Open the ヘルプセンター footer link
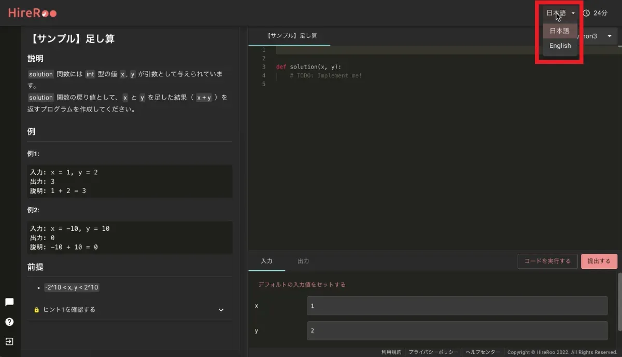This screenshot has height=357, width=622. coord(483,352)
